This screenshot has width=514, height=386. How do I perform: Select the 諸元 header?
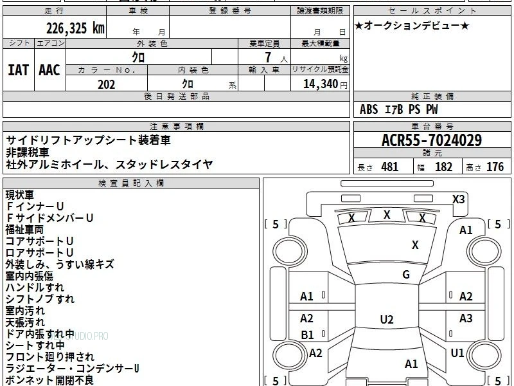tap(432, 153)
